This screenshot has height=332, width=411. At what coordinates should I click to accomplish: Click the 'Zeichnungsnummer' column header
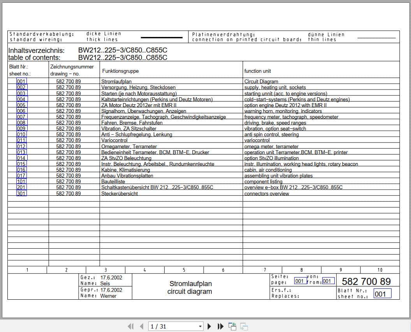[72, 67]
